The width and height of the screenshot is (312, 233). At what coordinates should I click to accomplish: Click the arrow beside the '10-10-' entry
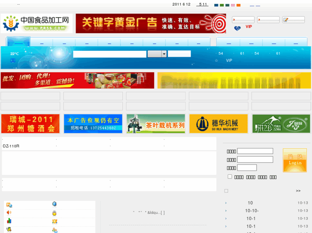pyautogui.click(x=226, y=211)
